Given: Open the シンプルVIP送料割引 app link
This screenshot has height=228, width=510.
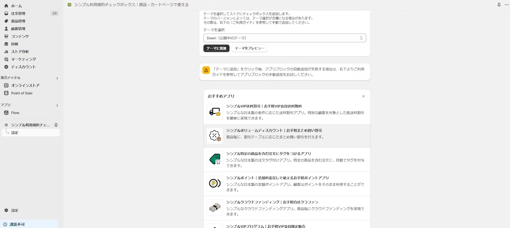Looking at the screenshot, I should [264, 106].
